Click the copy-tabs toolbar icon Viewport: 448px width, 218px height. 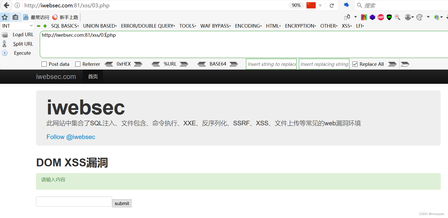347,17
